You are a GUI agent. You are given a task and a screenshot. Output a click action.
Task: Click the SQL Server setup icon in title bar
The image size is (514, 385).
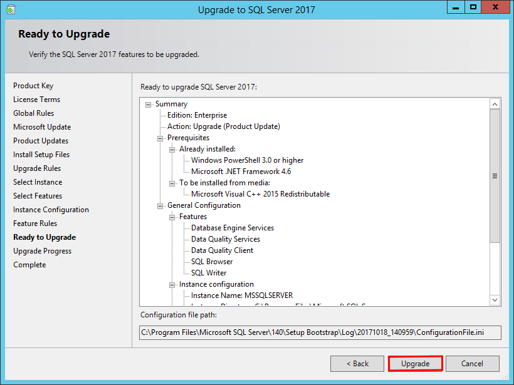(11, 9)
